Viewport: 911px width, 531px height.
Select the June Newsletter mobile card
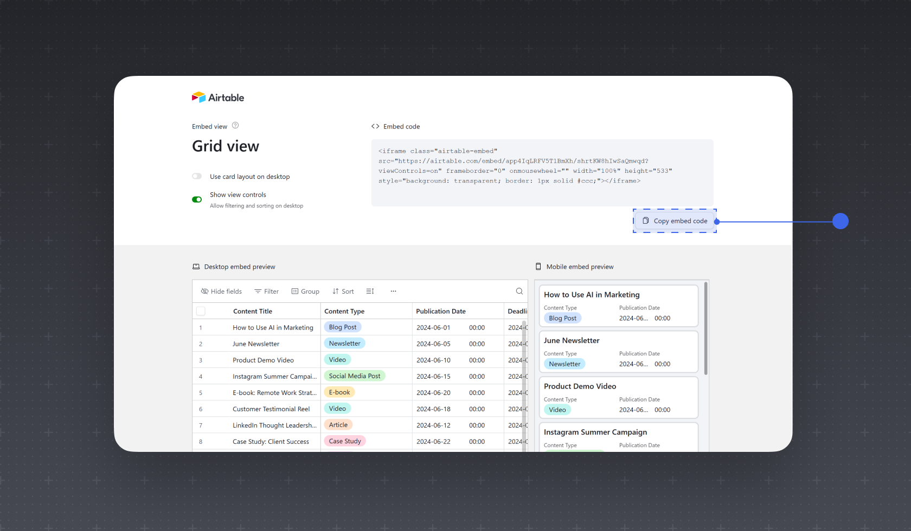click(x=619, y=352)
